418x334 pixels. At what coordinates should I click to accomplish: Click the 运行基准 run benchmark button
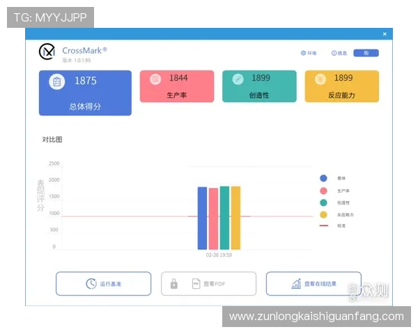(103, 284)
